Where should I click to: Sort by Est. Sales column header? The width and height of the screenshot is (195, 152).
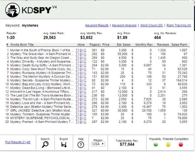click(x=124, y=45)
